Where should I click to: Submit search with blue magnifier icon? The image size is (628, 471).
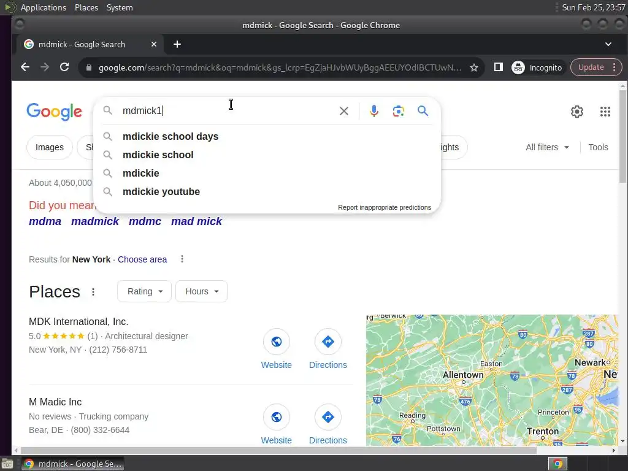[423, 111]
